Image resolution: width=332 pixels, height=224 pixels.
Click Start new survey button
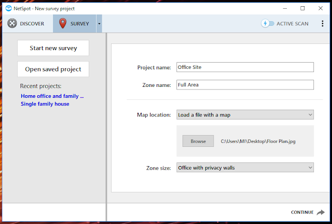[53, 48]
